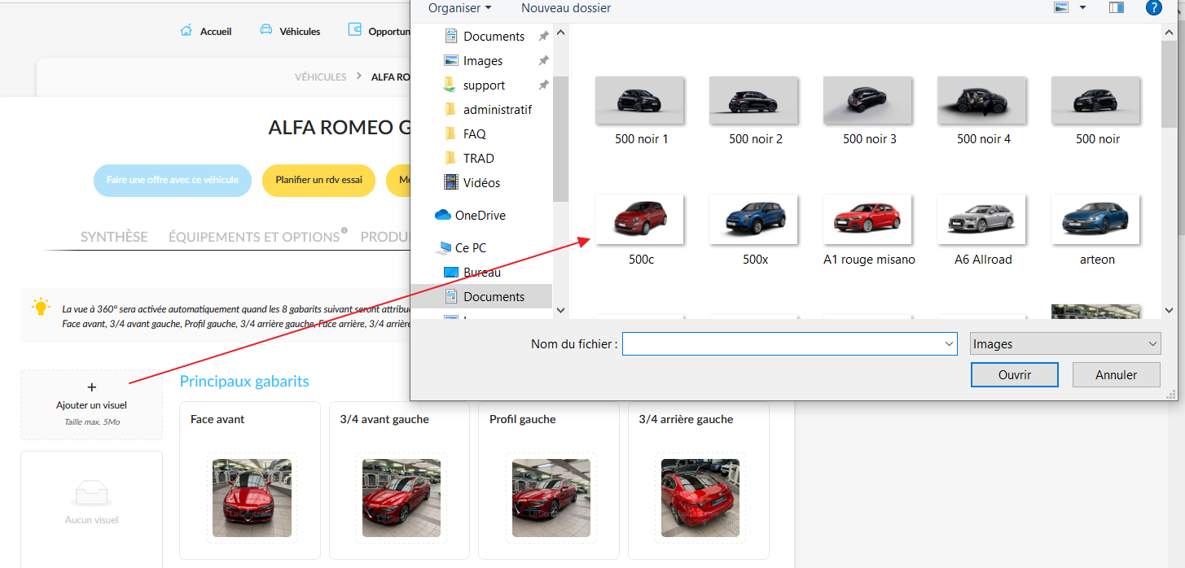Click the pin icon next to support
The height and width of the screenshot is (568, 1185).
[543, 85]
